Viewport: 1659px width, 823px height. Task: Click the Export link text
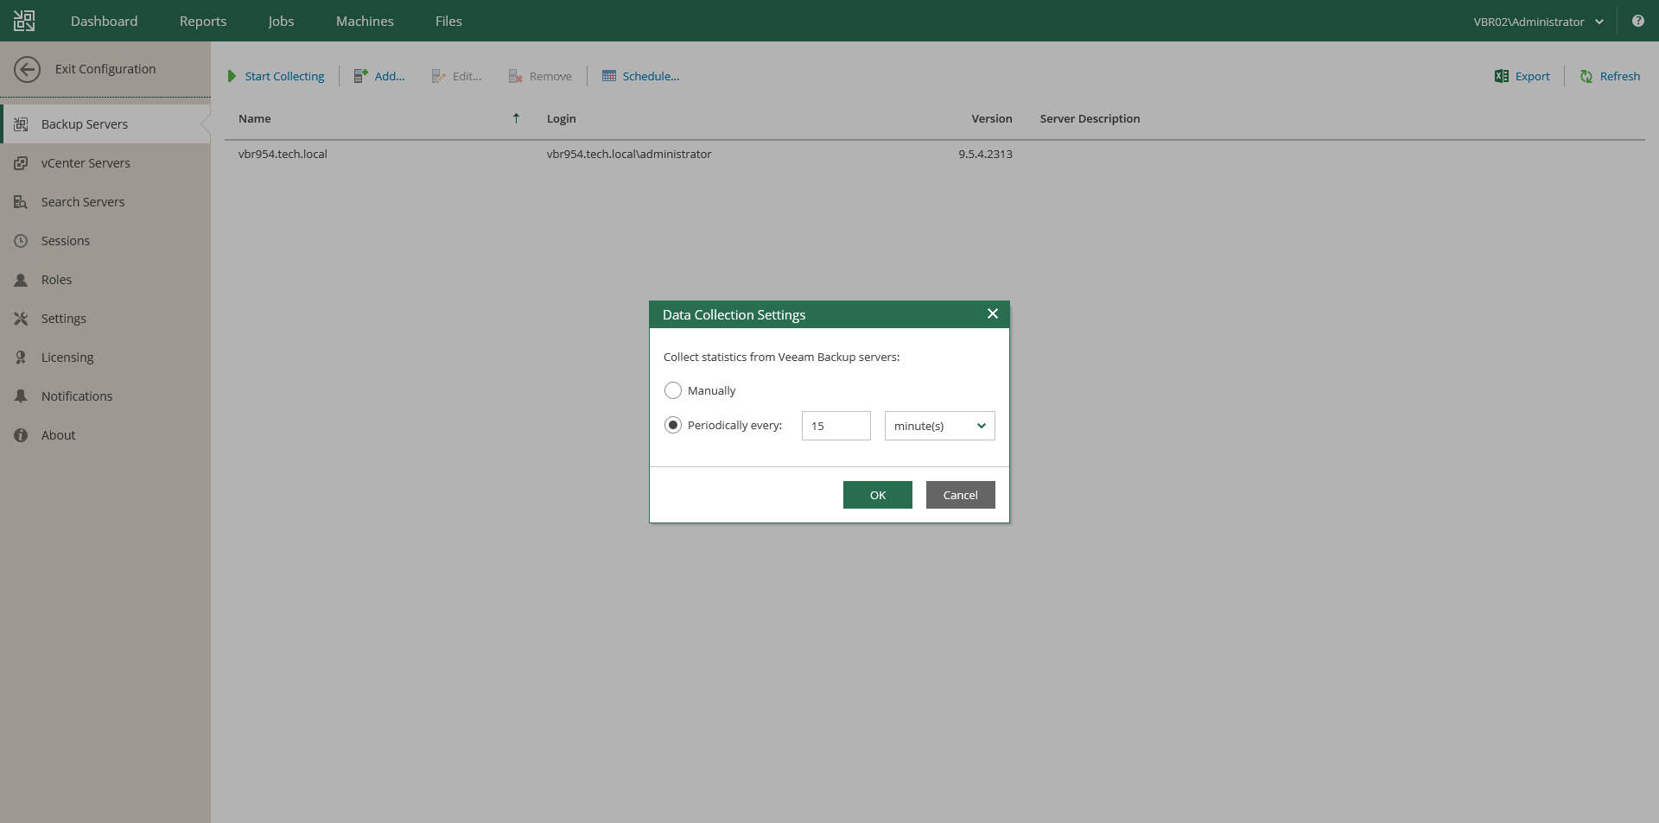[x=1532, y=76]
